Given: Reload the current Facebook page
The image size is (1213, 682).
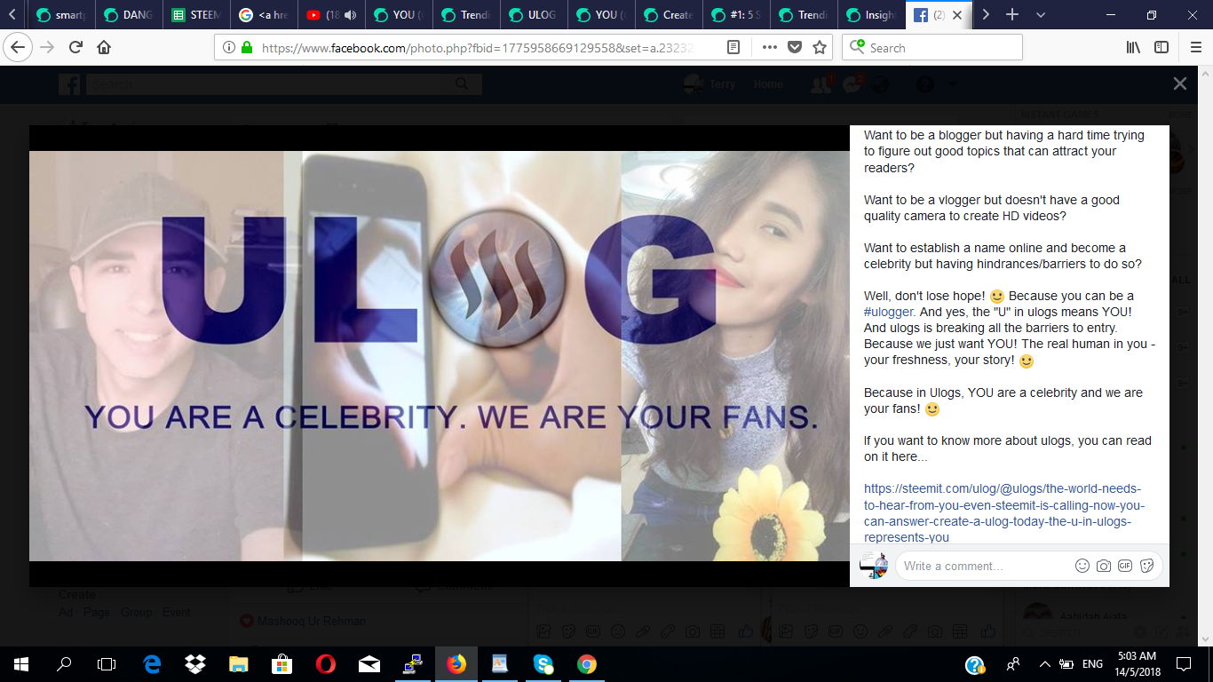Looking at the screenshot, I should pyautogui.click(x=75, y=47).
